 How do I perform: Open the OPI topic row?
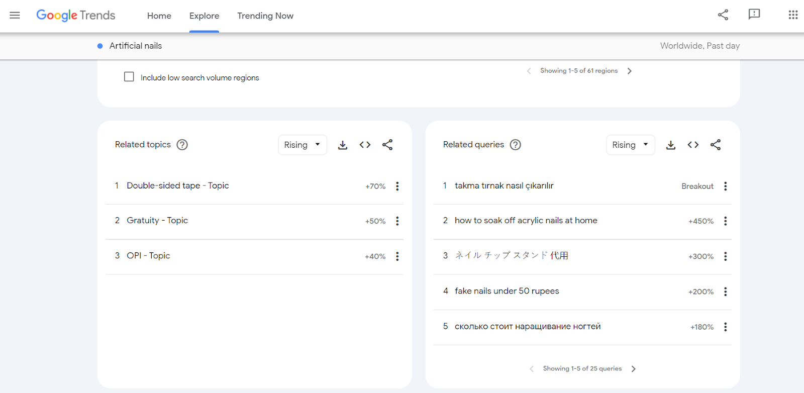(x=254, y=256)
